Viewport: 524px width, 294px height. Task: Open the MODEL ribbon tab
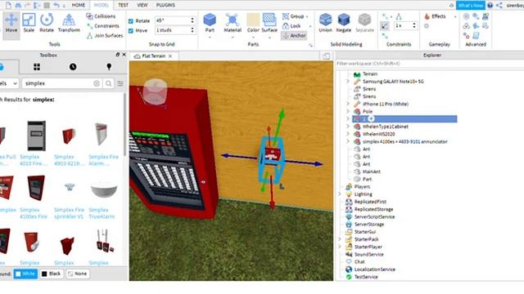(102, 5)
